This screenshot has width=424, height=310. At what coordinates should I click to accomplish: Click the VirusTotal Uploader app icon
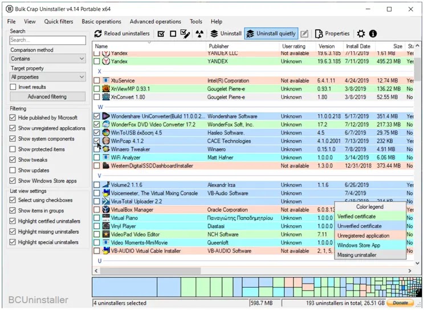tap(106, 201)
